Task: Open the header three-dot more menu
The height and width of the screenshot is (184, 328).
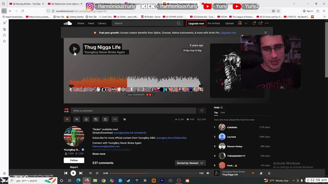Action: tap(267, 23)
